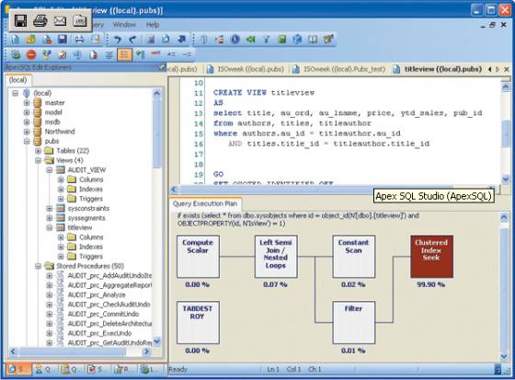This screenshot has width=515, height=380.
Task: Expand the master database node
Action: point(27,103)
